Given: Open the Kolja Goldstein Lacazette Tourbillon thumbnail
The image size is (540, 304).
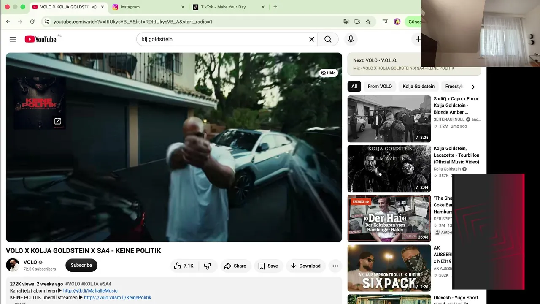Looking at the screenshot, I should click(x=389, y=168).
